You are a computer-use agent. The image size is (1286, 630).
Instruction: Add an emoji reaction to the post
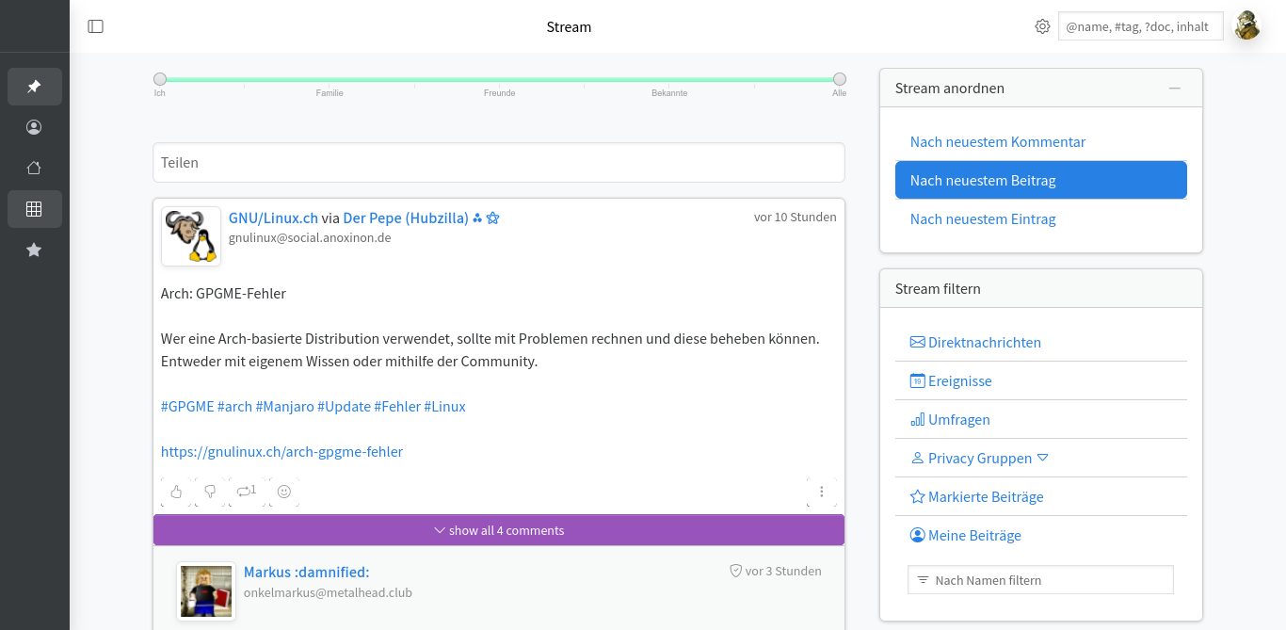284,492
